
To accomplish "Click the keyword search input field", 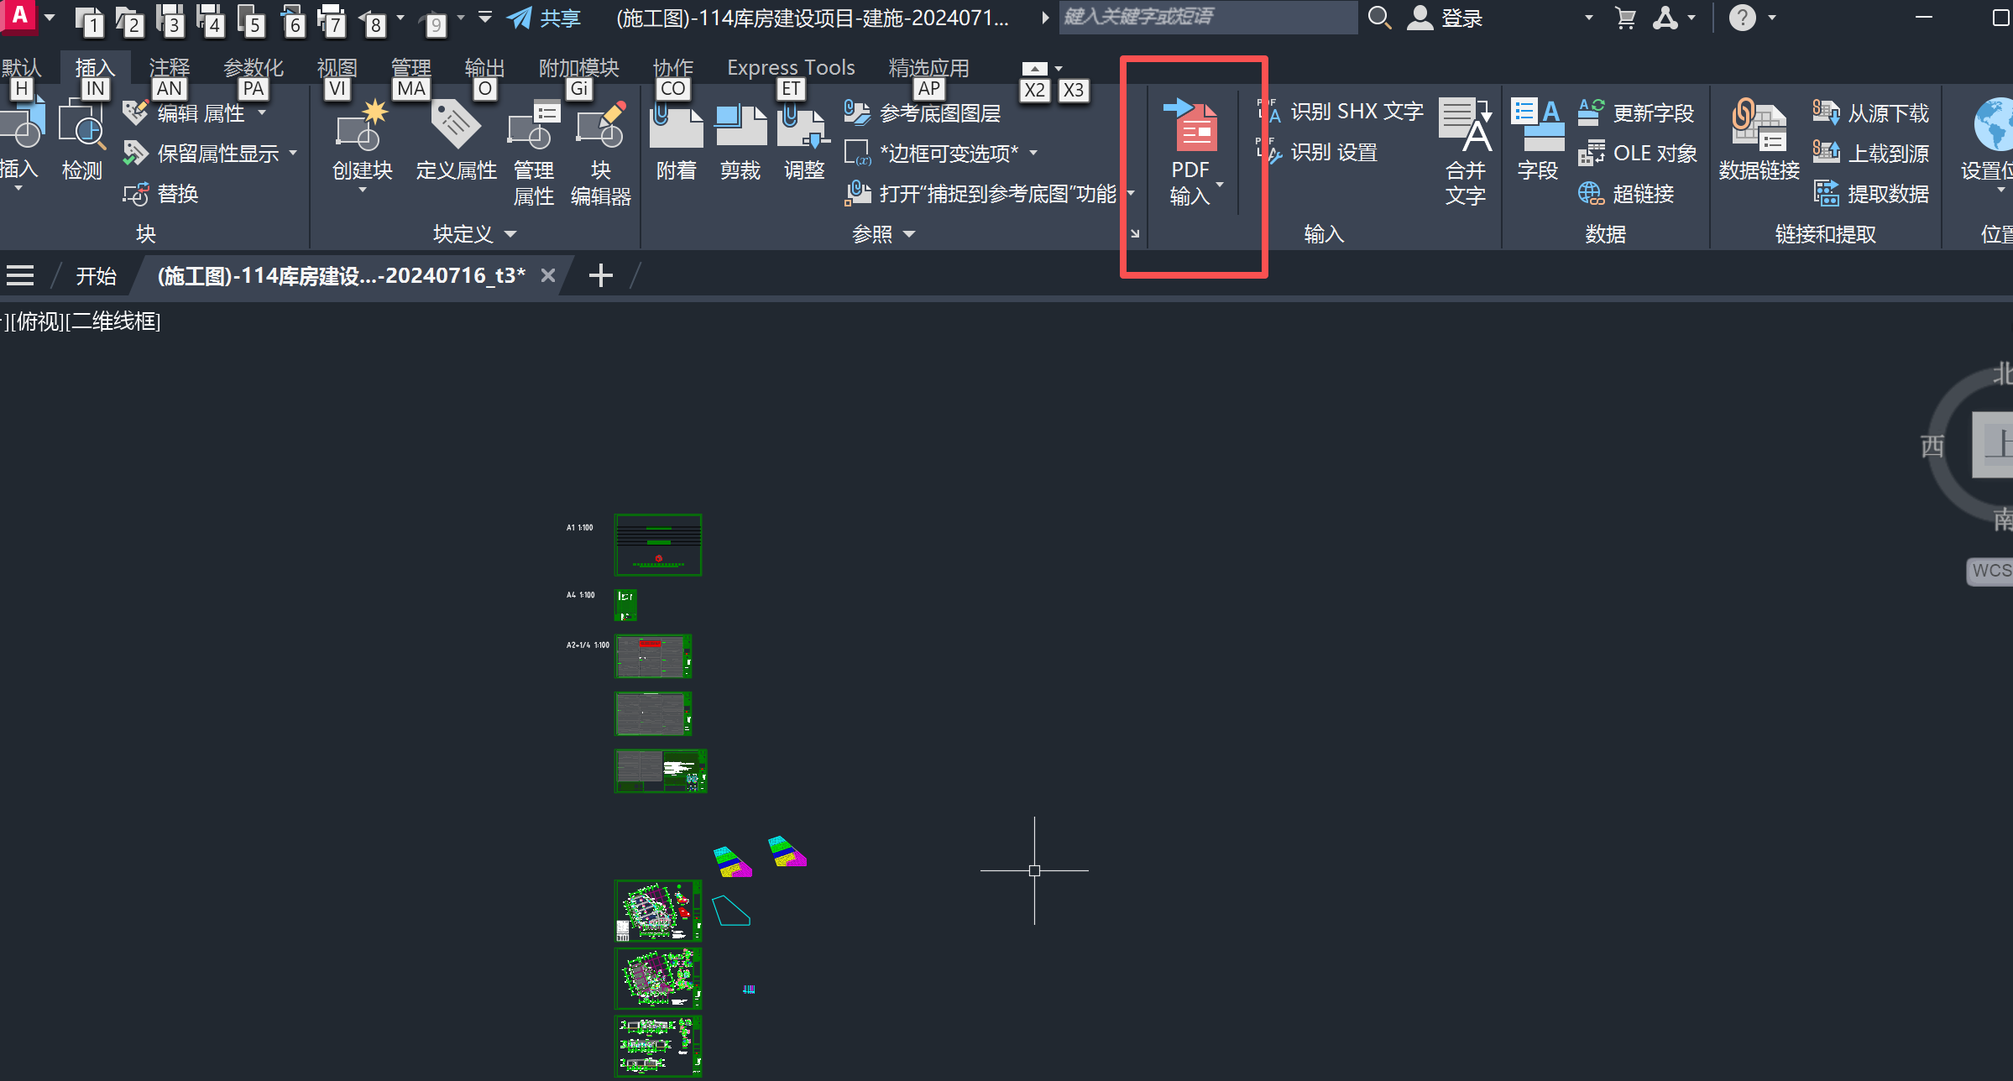I will click(x=1207, y=17).
